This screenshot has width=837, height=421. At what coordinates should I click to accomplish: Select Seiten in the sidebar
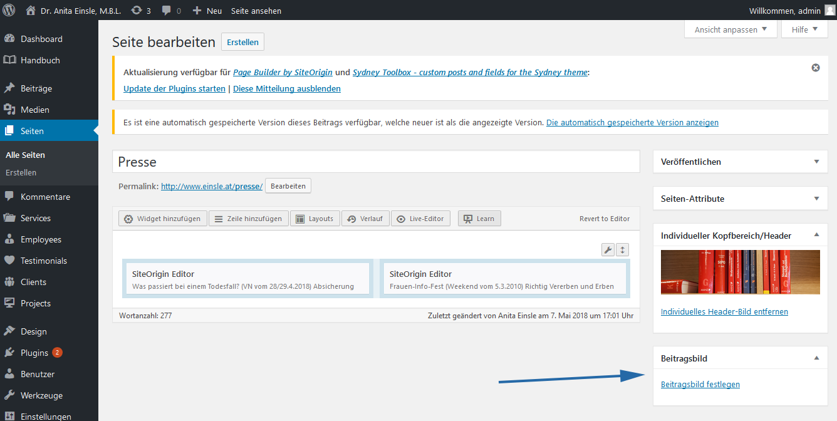click(x=49, y=131)
